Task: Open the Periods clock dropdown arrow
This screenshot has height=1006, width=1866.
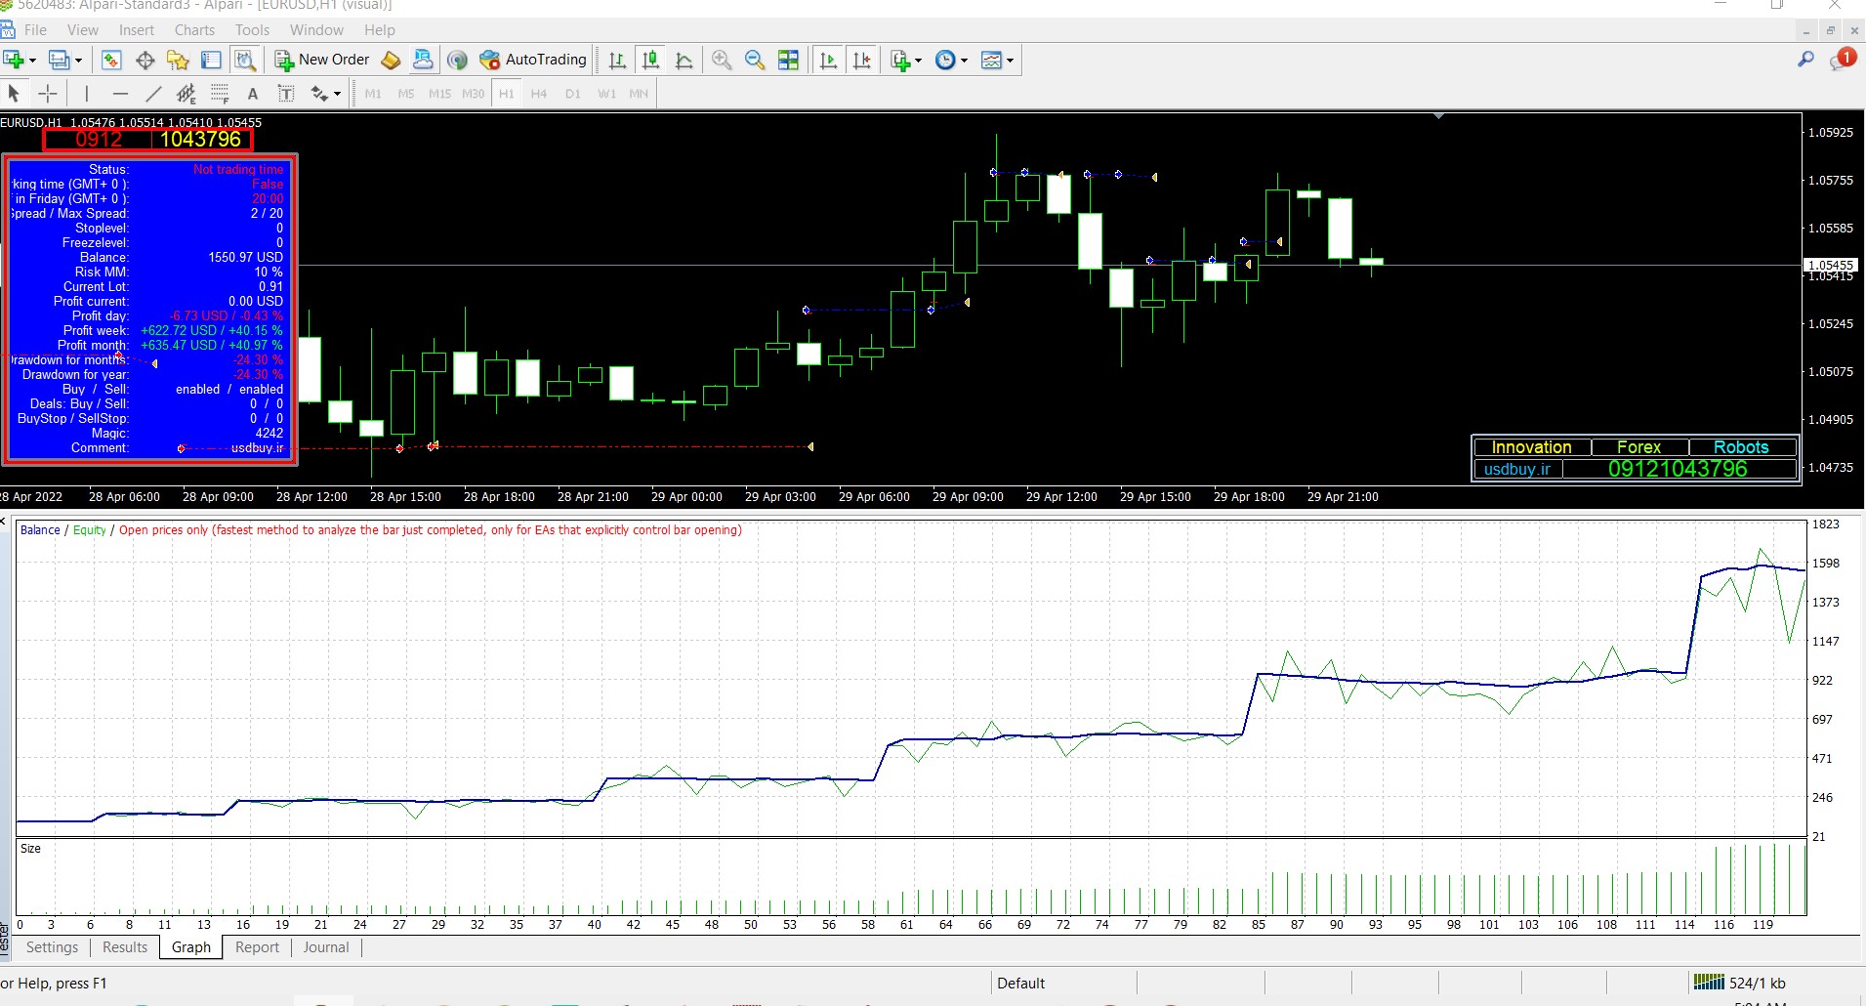Action: (965, 61)
